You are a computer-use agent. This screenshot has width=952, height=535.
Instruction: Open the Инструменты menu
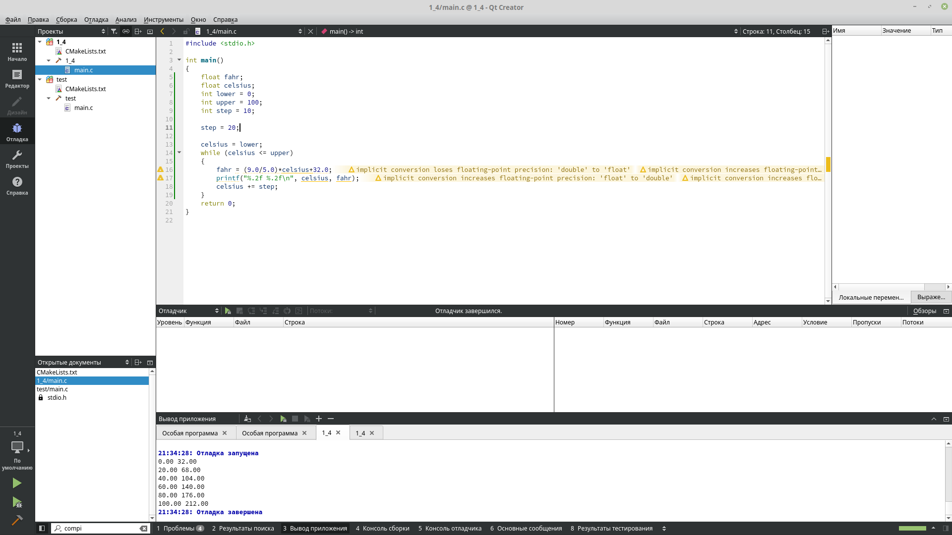(164, 19)
